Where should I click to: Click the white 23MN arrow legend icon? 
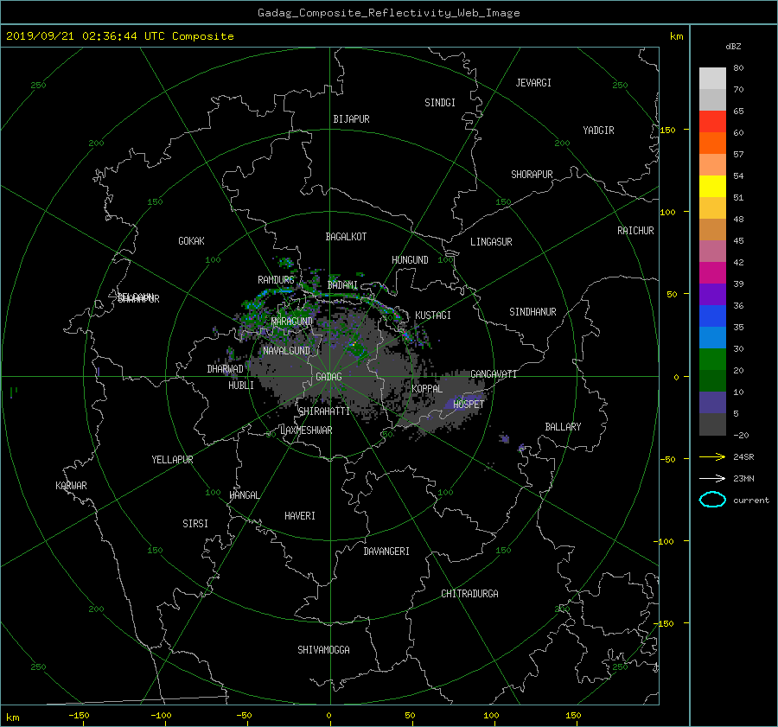point(712,478)
